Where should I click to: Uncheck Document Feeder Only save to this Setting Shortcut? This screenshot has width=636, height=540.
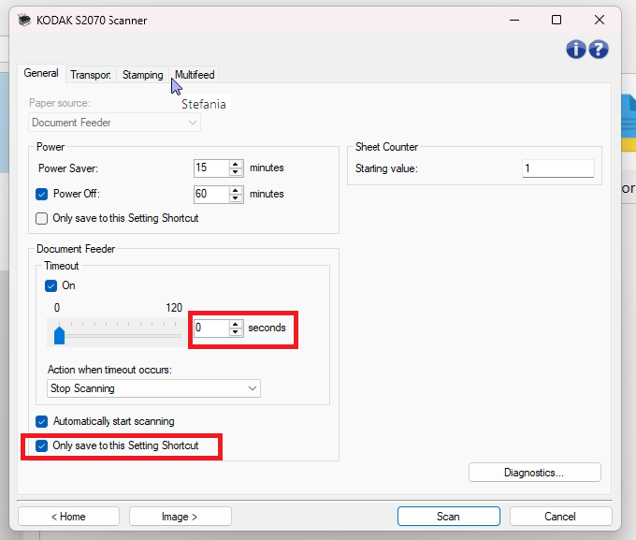tap(41, 445)
